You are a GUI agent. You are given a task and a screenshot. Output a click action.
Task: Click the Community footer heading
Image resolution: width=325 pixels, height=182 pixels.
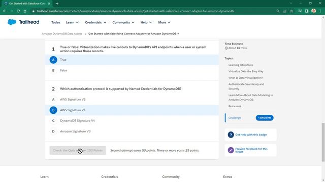pyautogui.click(x=171, y=177)
